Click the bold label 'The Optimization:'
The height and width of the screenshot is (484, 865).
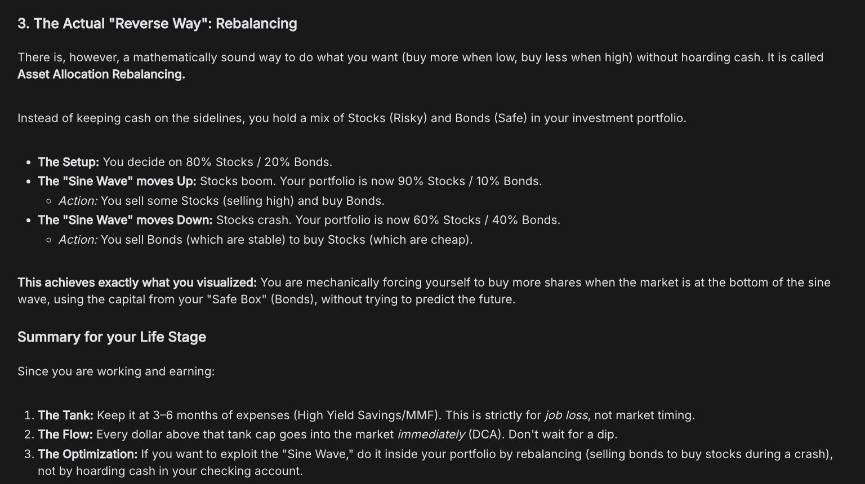coord(87,454)
